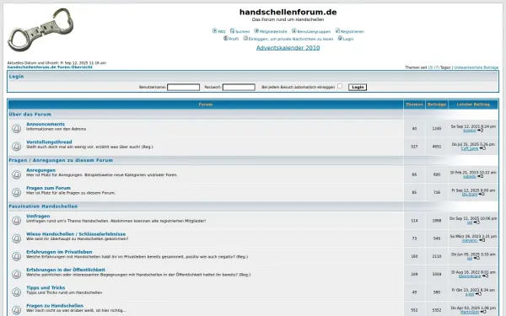Click the Login icon in the header navigation
This screenshot has width=506, height=316.
(340, 38)
